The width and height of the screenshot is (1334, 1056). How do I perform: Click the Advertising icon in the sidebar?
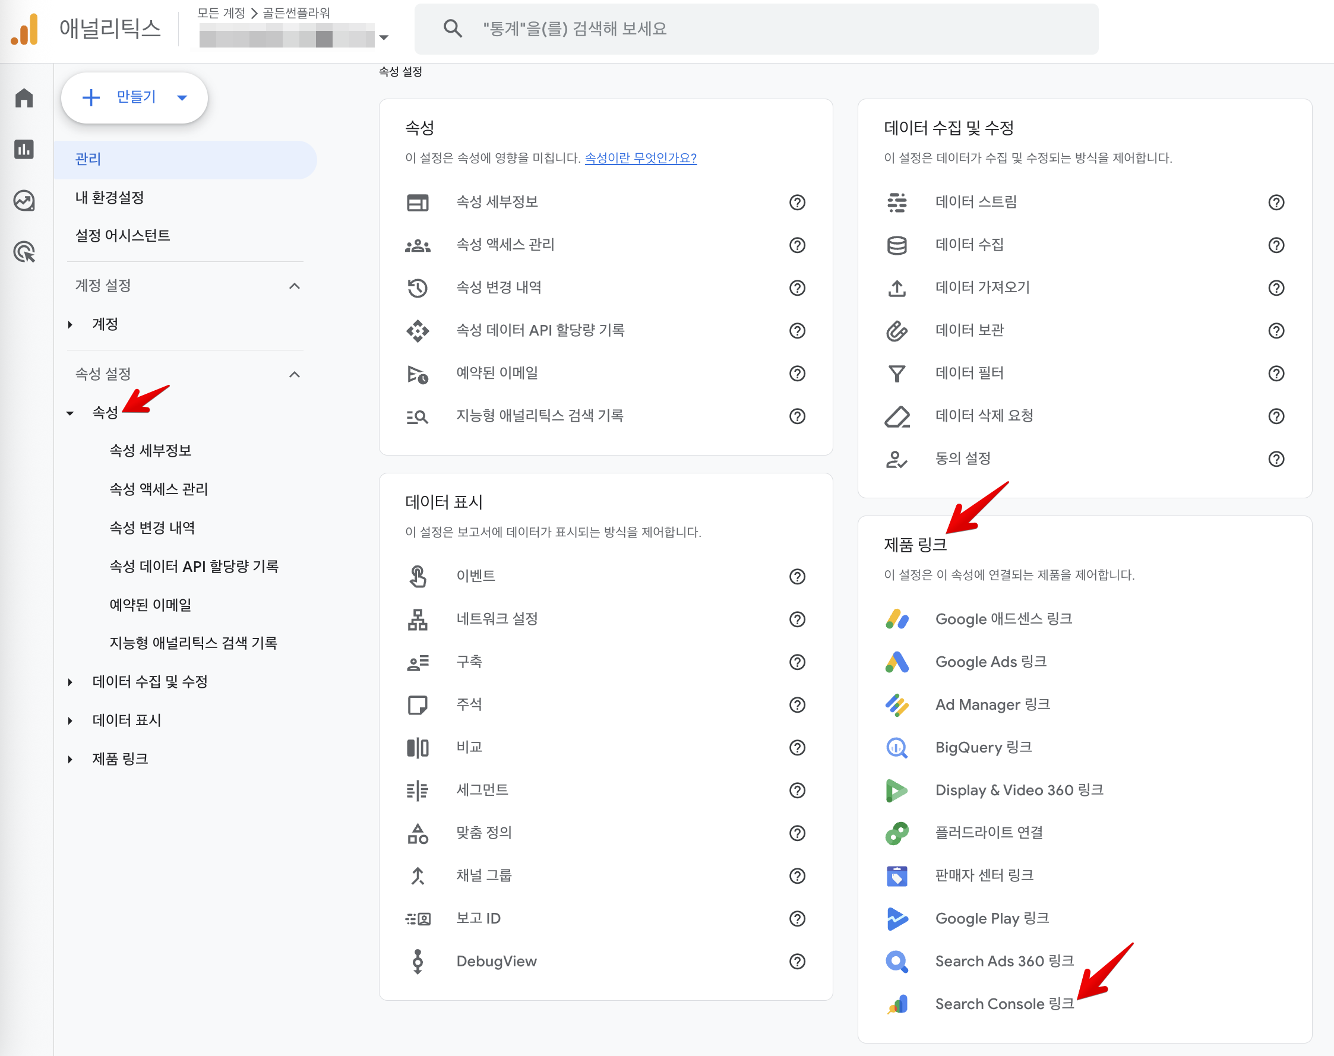pyautogui.click(x=24, y=252)
